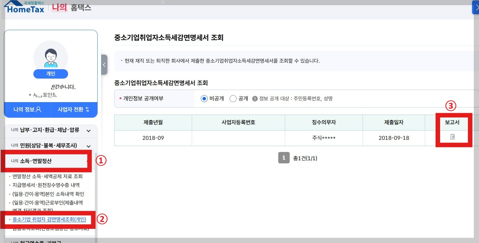Click the blue arrow at the top-right edge
The height and width of the screenshot is (243, 479).
tap(476, 7)
